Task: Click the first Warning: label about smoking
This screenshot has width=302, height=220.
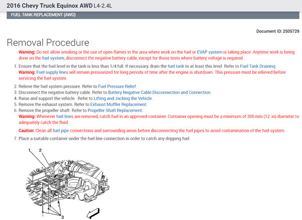Action: [27, 52]
